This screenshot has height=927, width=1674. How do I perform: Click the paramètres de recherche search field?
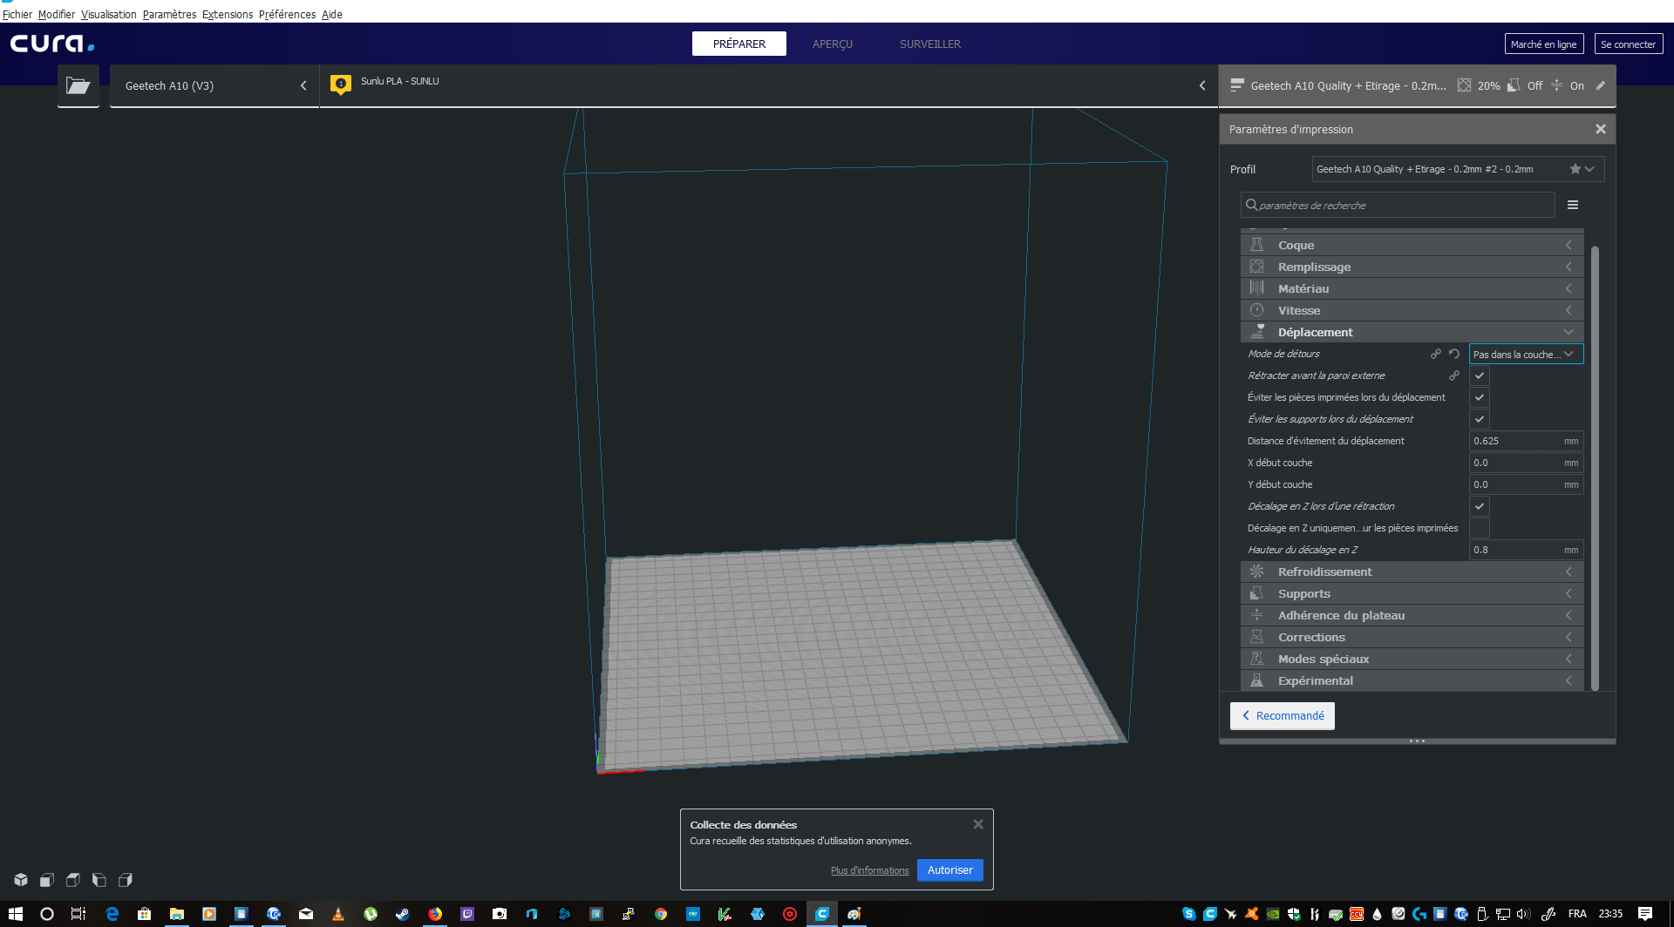tap(1398, 205)
